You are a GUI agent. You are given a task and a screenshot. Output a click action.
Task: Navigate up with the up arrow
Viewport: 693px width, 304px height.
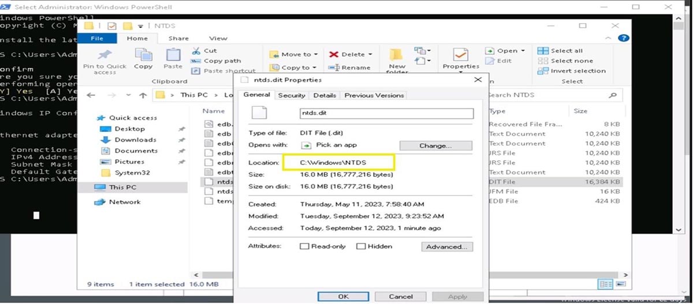point(143,95)
